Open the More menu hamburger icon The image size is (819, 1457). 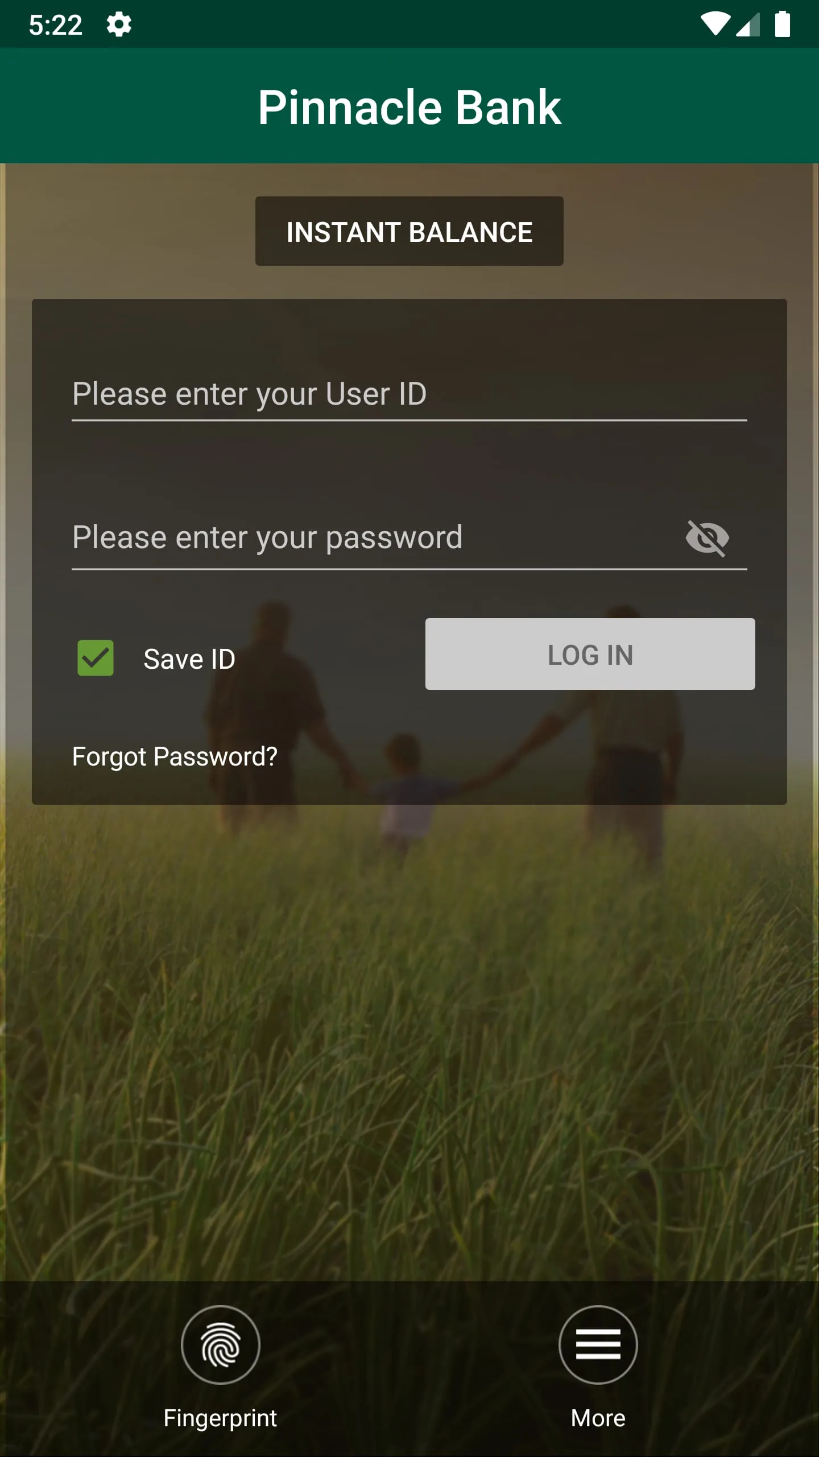[598, 1344]
